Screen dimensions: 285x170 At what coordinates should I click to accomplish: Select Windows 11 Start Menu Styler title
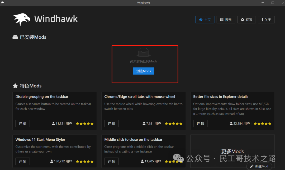tap(40, 140)
